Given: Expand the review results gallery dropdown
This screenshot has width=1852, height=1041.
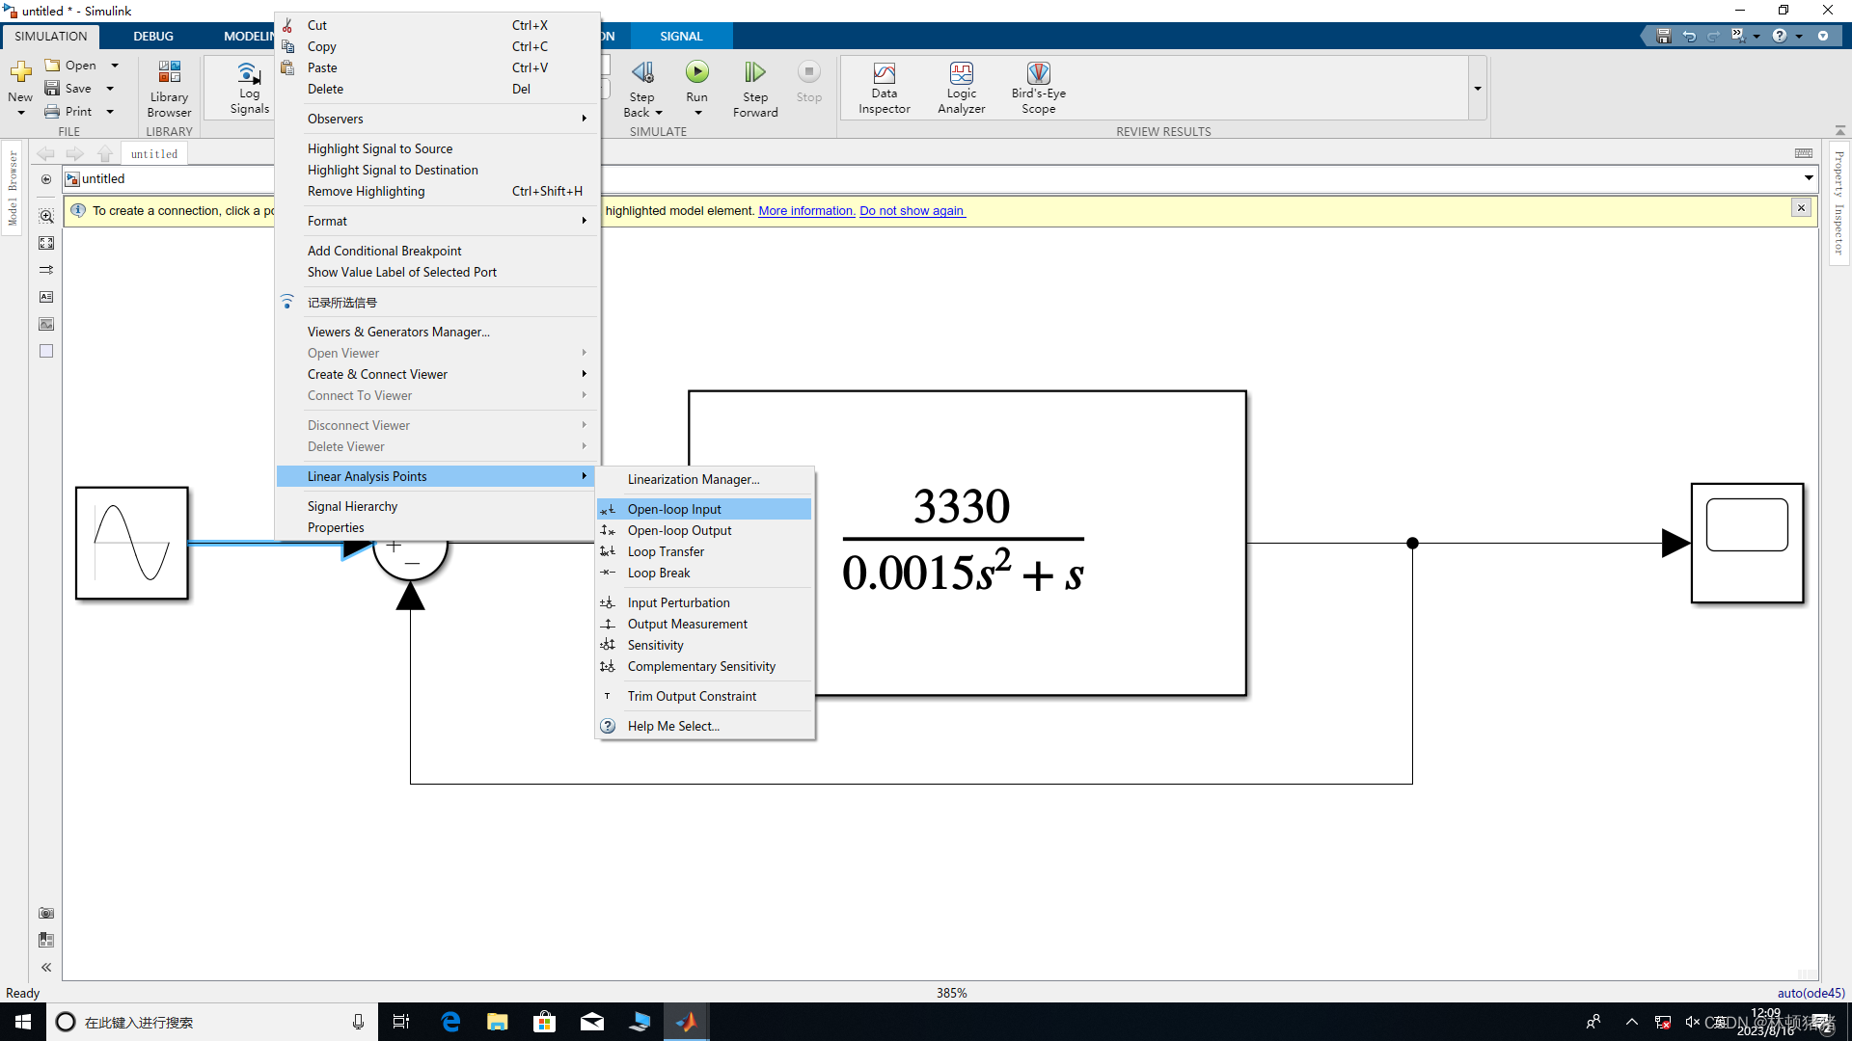Looking at the screenshot, I should click(1477, 88).
